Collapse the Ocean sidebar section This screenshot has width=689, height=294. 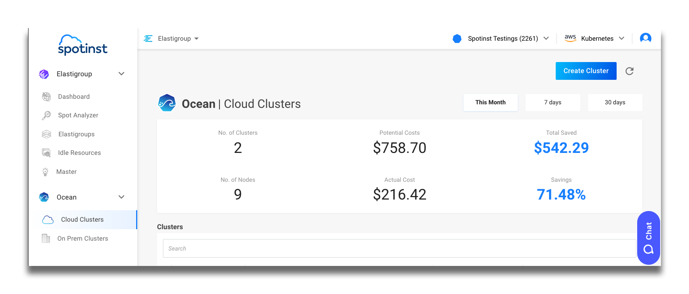(121, 197)
